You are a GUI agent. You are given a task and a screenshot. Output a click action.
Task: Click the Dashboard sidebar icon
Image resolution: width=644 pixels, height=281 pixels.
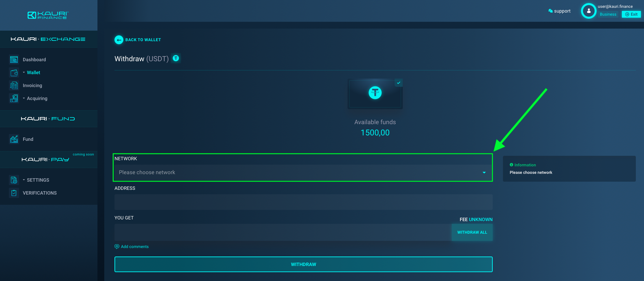coord(14,60)
